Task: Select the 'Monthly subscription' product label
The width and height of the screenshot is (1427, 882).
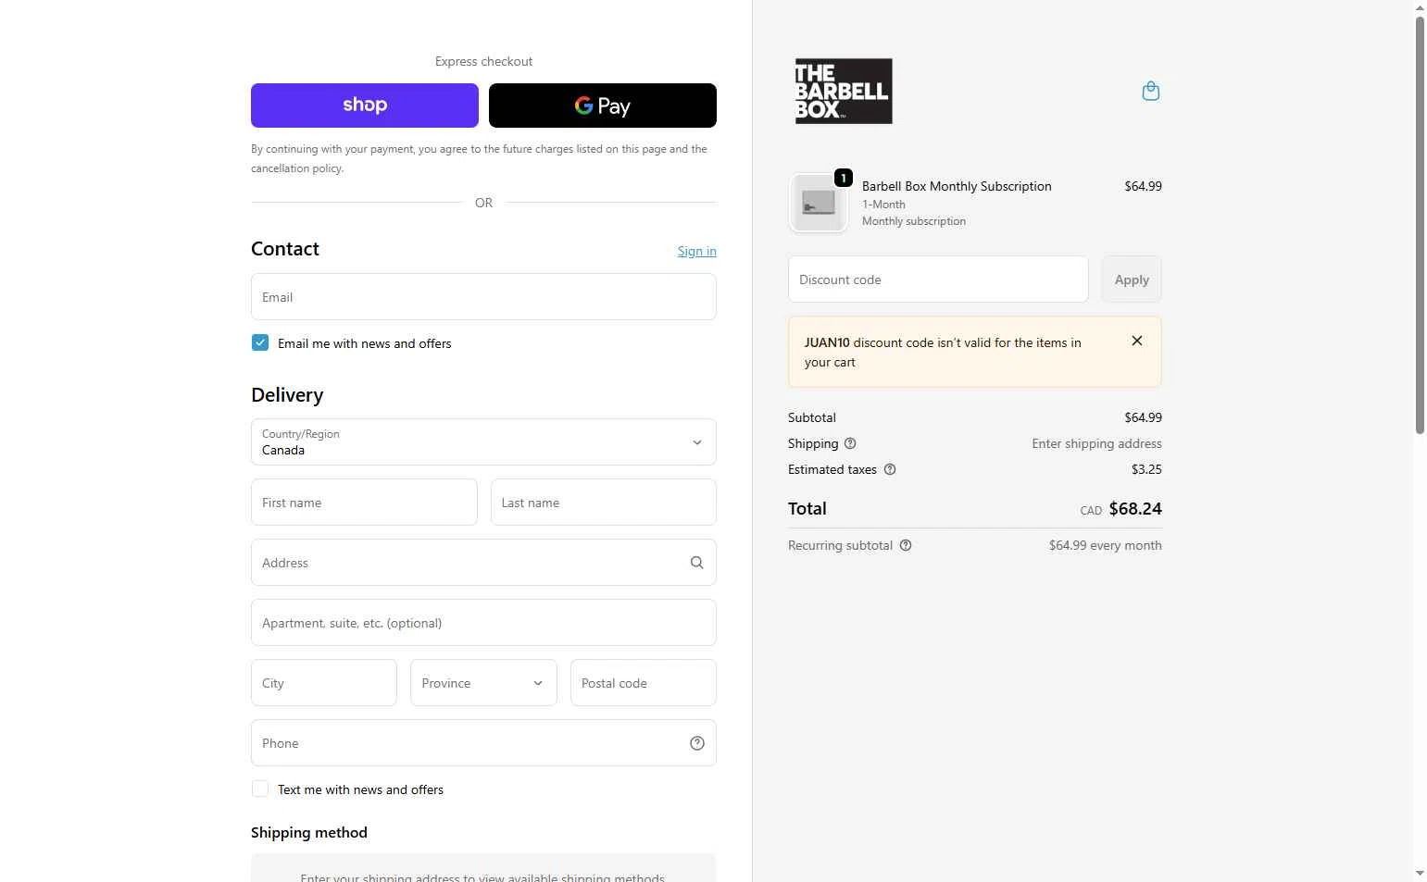Action: click(914, 221)
